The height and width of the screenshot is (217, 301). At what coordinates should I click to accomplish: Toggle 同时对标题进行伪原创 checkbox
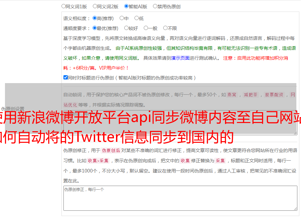[x=65, y=77]
